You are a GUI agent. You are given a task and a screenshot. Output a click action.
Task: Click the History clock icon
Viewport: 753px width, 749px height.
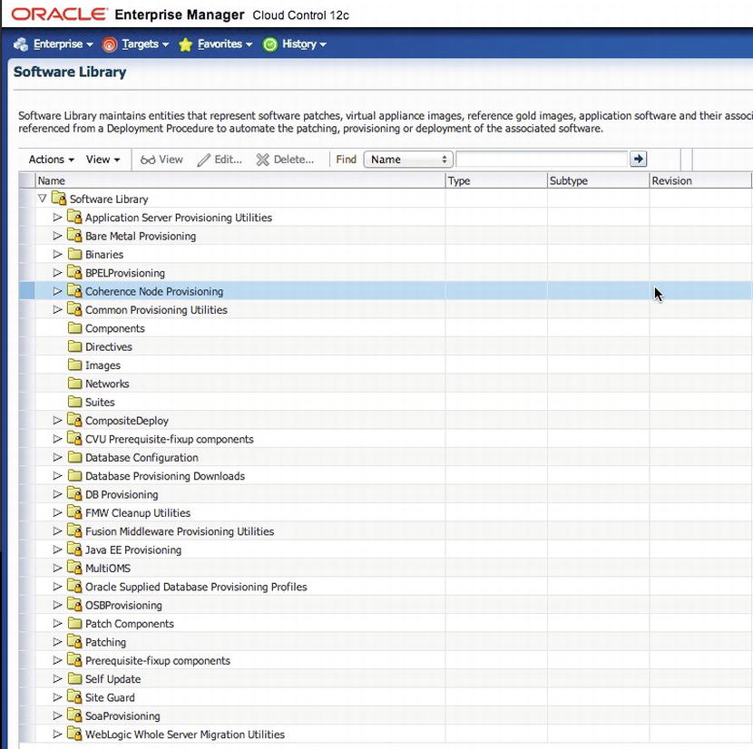click(x=269, y=44)
